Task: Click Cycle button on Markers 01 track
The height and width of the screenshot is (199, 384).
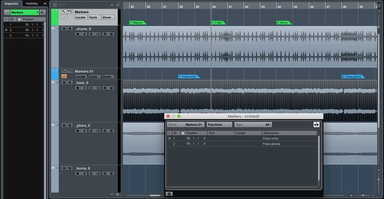Action: [x=94, y=76]
